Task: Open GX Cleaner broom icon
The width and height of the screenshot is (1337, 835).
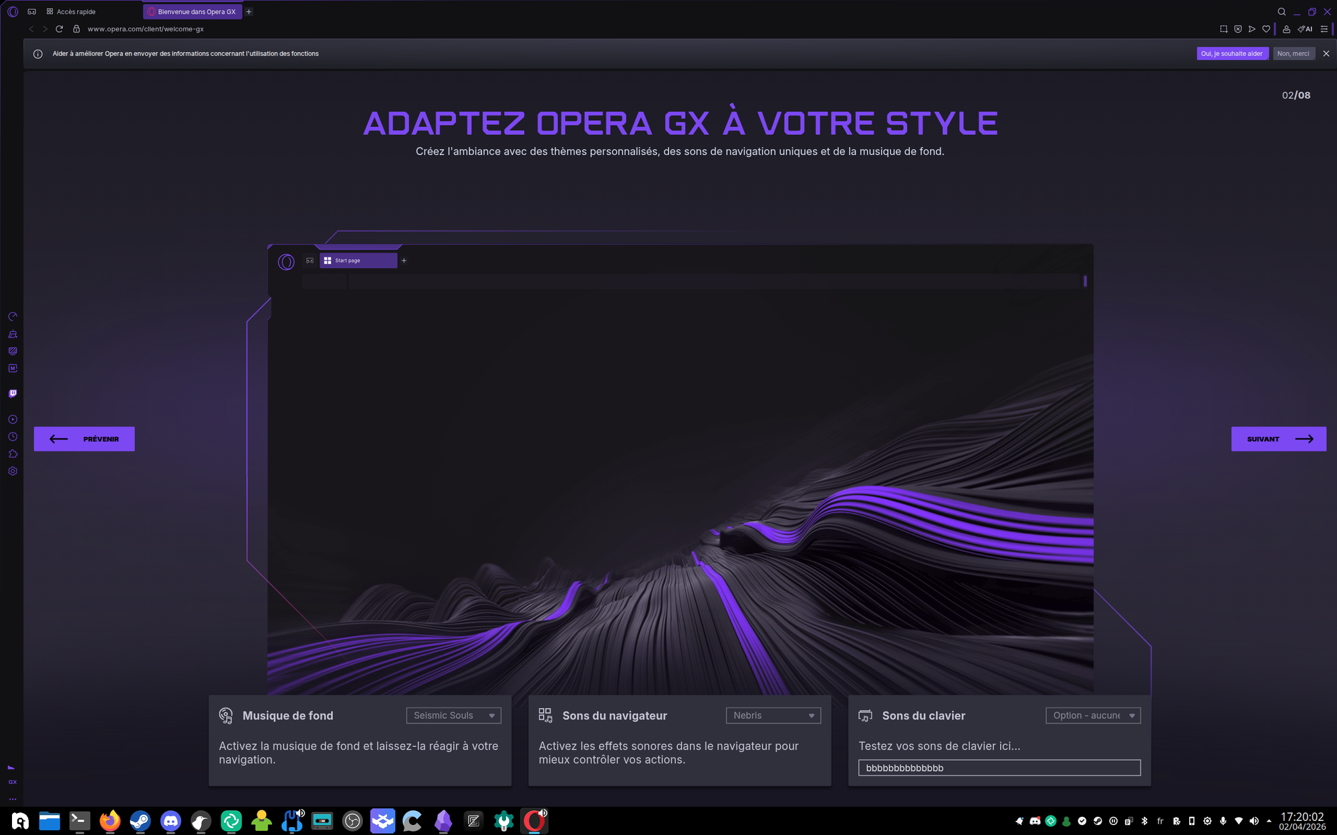Action: point(13,334)
